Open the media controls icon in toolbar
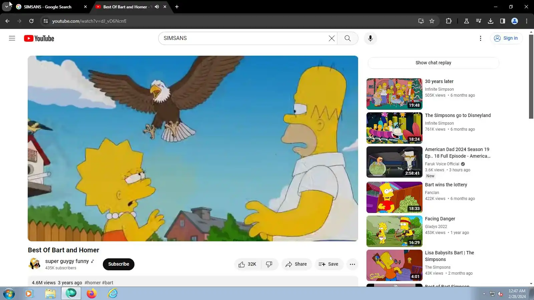This screenshot has height=300, width=534. click(479, 21)
